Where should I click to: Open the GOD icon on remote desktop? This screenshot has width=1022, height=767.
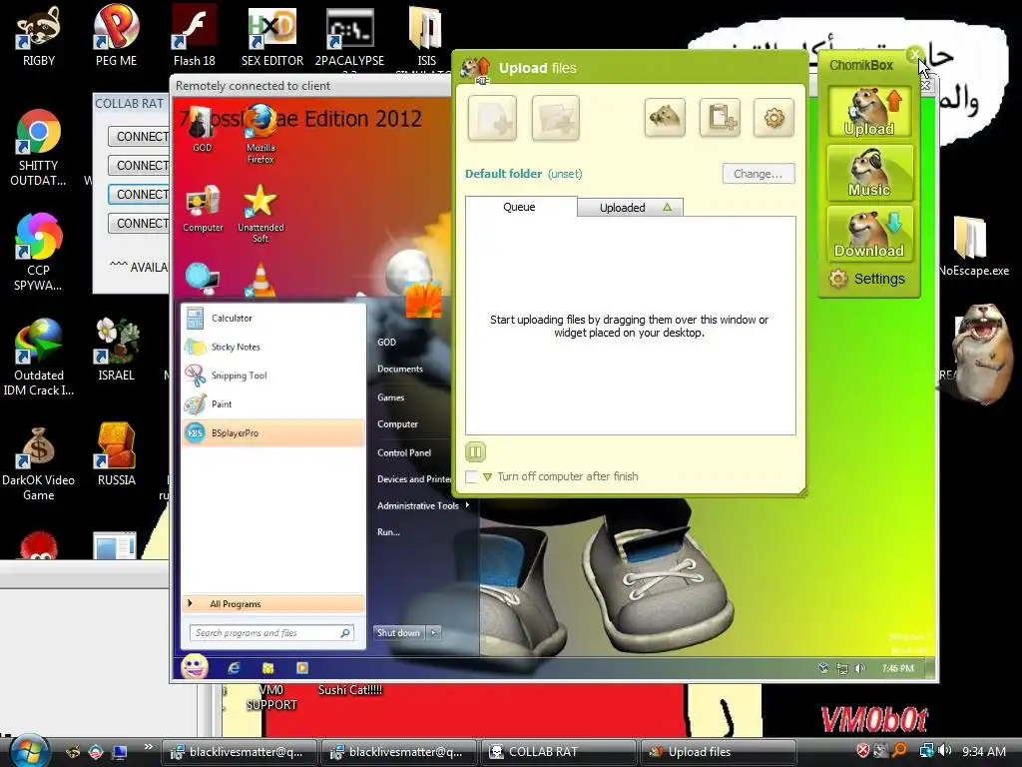pos(202,130)
